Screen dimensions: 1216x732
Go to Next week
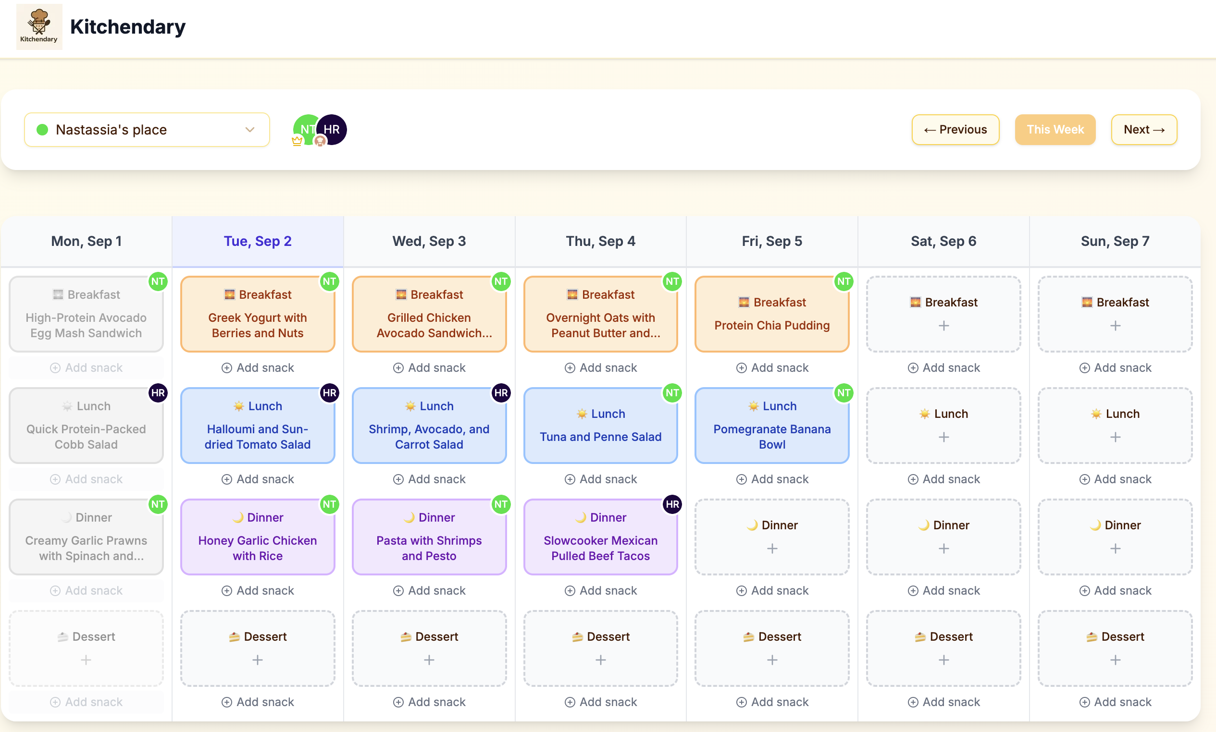pos(1143,130)
